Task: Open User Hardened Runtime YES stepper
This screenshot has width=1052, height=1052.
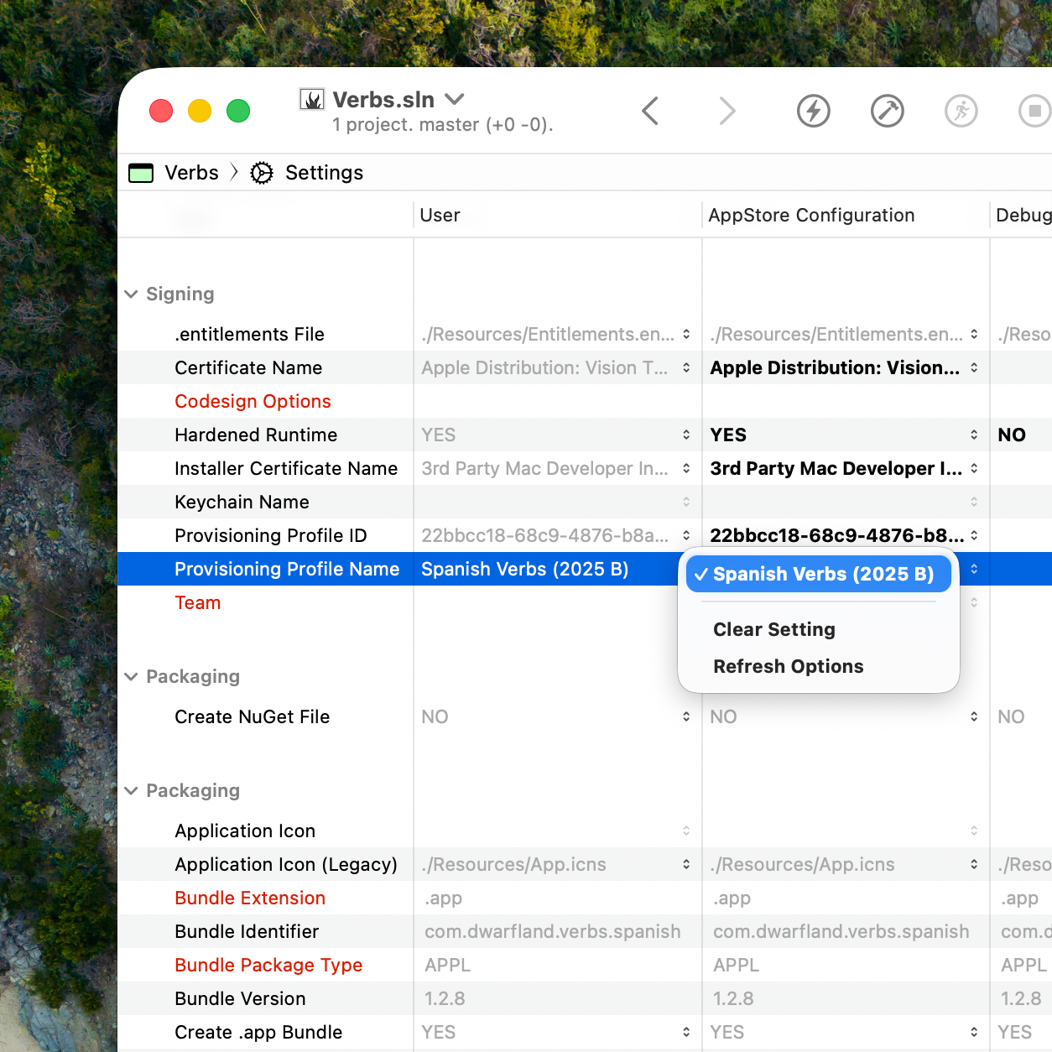Action: pyautogui.click(x=686, y=435)
